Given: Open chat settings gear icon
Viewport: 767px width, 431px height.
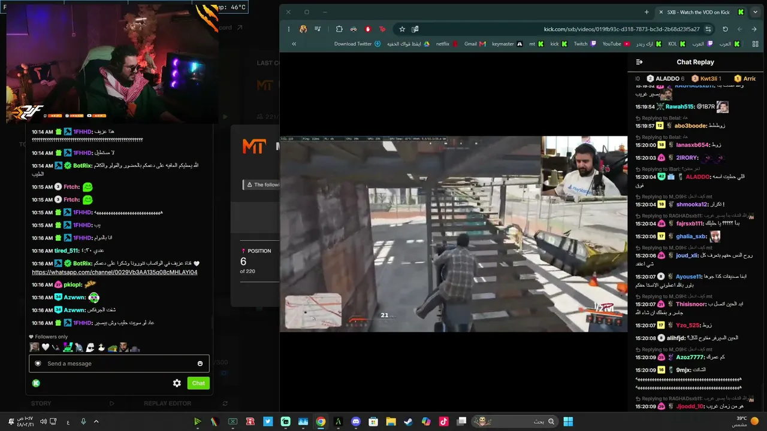Looking at the screenshot, I should (x=177, y=383).
